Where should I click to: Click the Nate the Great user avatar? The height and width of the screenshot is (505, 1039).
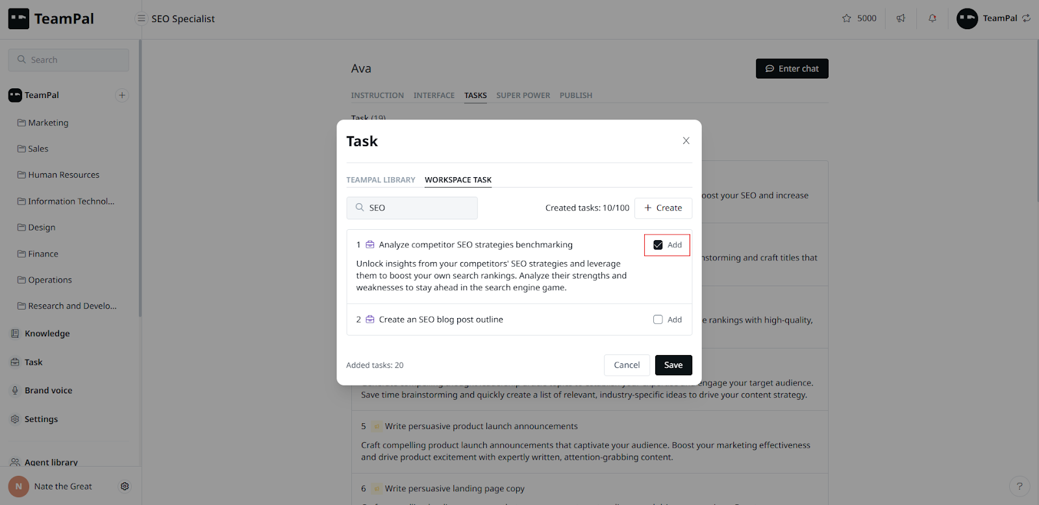pyautogui.click(x=18, y=486)
